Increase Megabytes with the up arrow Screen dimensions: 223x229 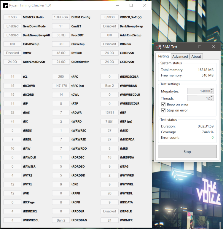pos(212,90)
